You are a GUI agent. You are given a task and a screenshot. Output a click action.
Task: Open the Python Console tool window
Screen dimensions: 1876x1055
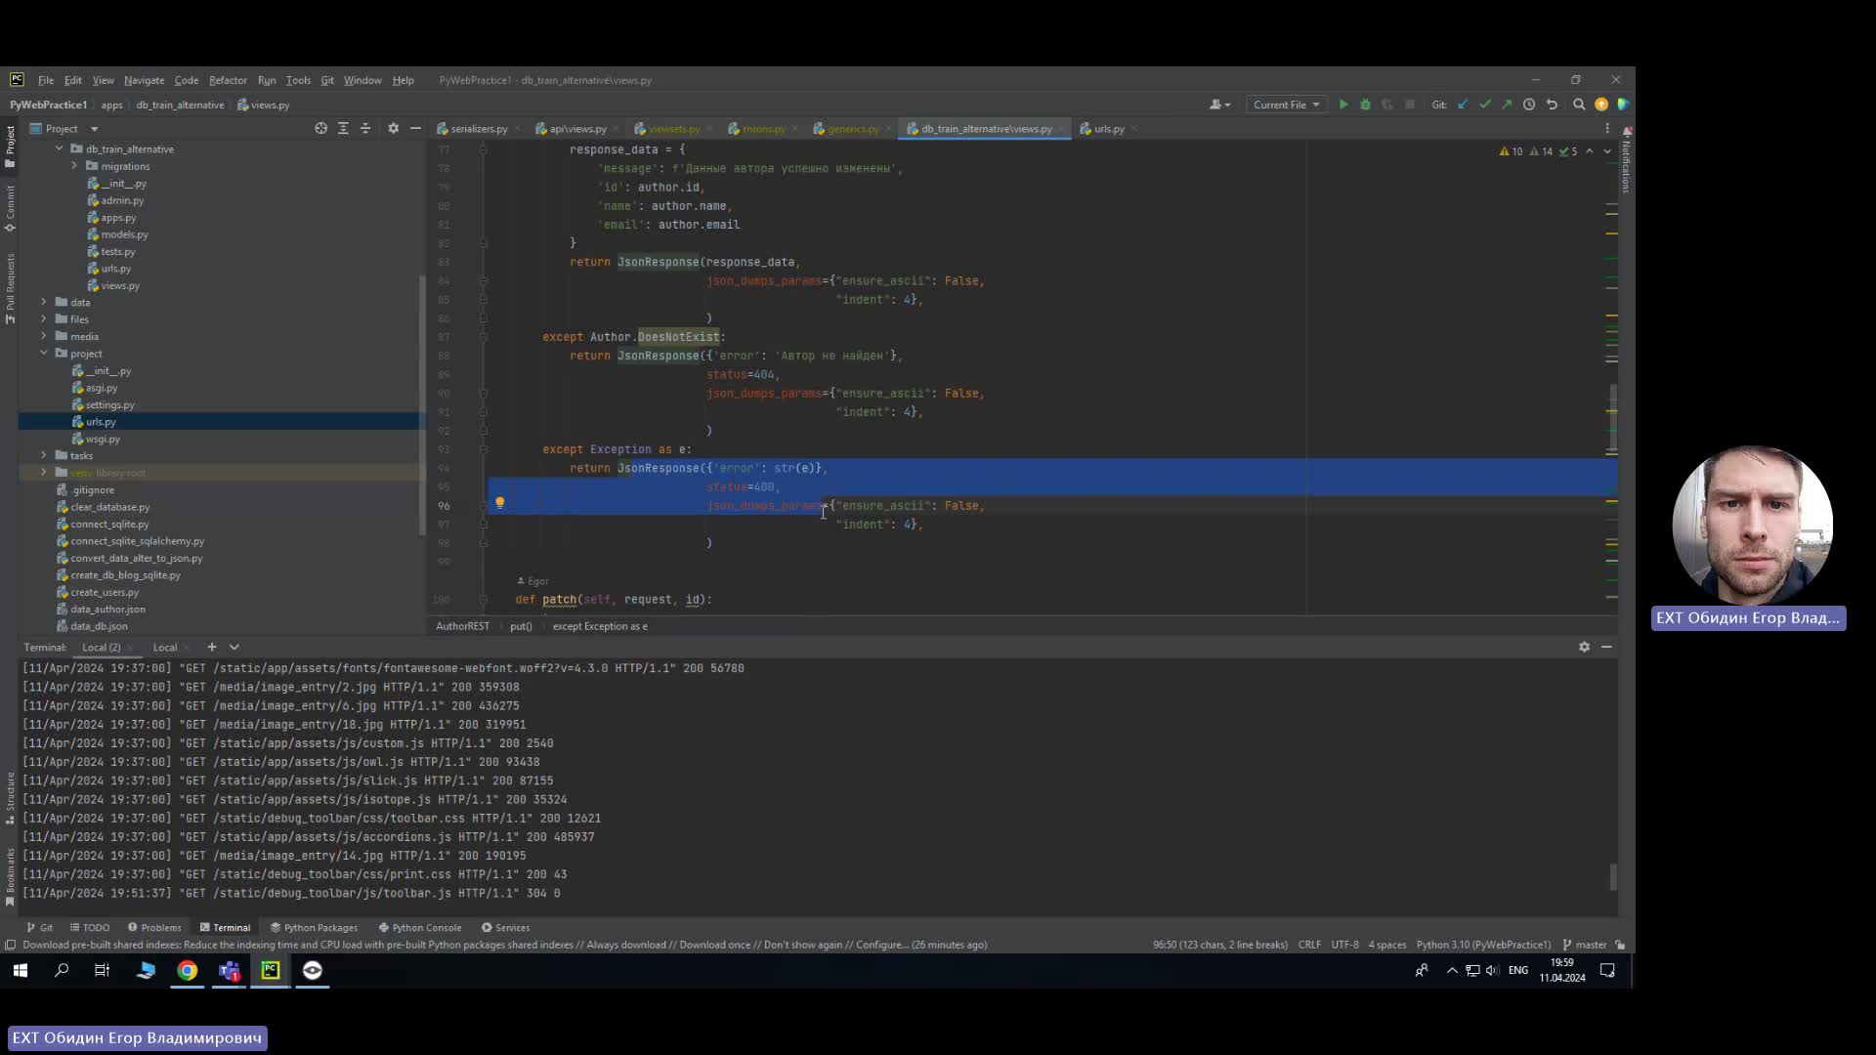[x=419, y=927]
